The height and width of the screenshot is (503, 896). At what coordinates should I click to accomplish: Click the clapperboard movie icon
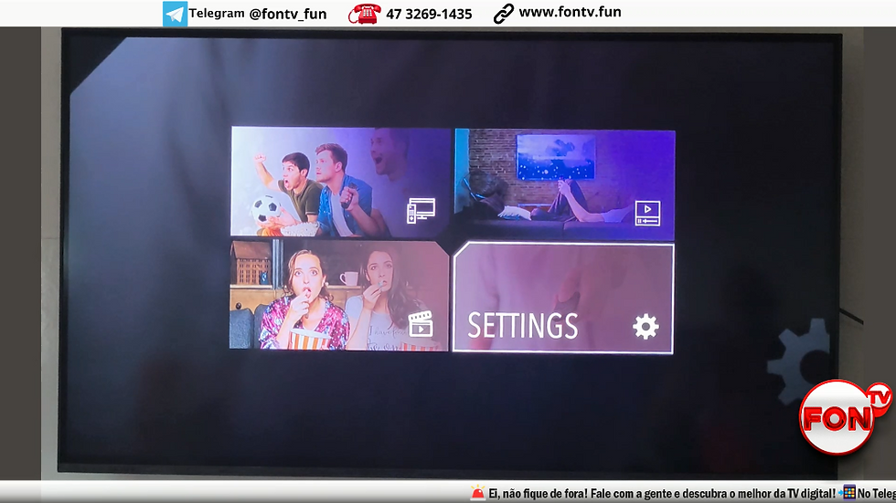click(421, 323)
